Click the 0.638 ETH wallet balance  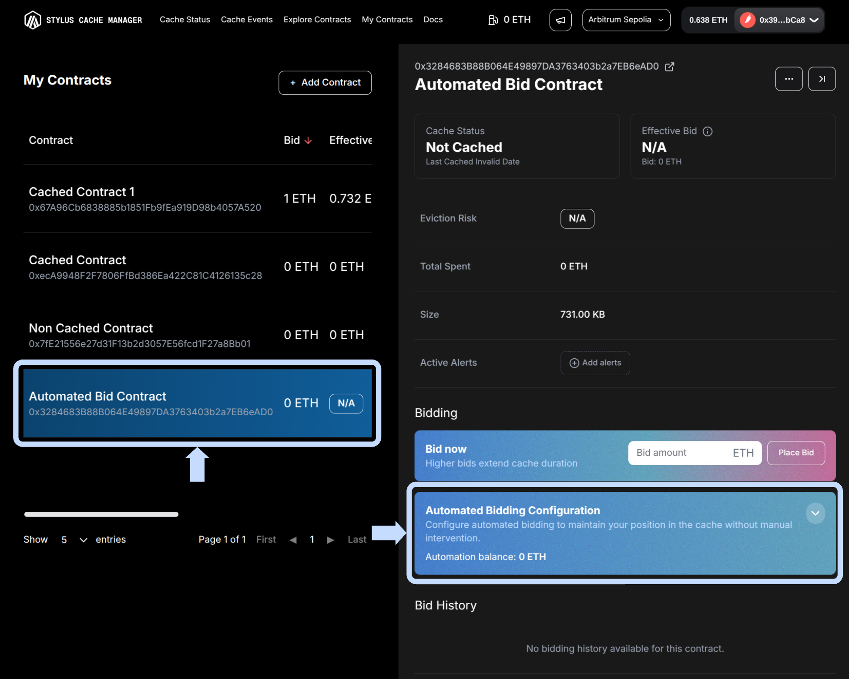pyautogui.click(x=708, y=20)
